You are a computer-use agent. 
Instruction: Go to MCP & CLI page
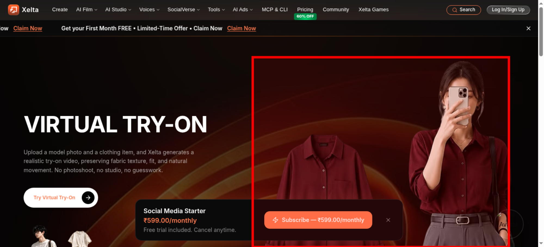(275, 10)
